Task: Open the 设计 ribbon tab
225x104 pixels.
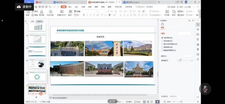Action: [x=77, y=7]
